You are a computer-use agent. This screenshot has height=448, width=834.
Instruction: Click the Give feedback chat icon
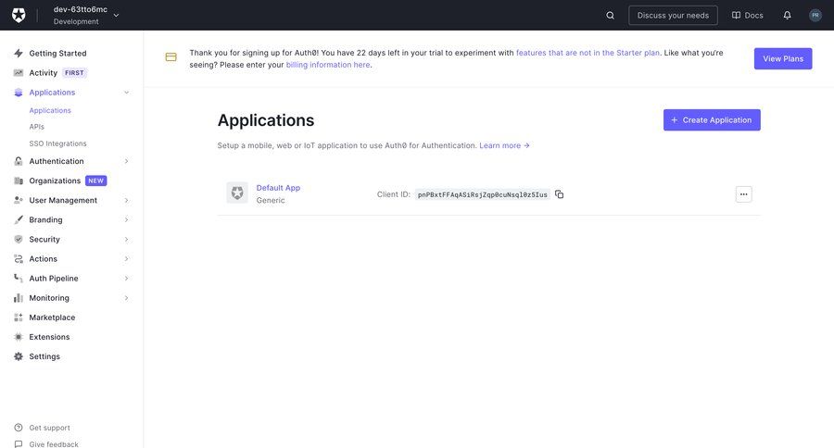pos(19,443)
